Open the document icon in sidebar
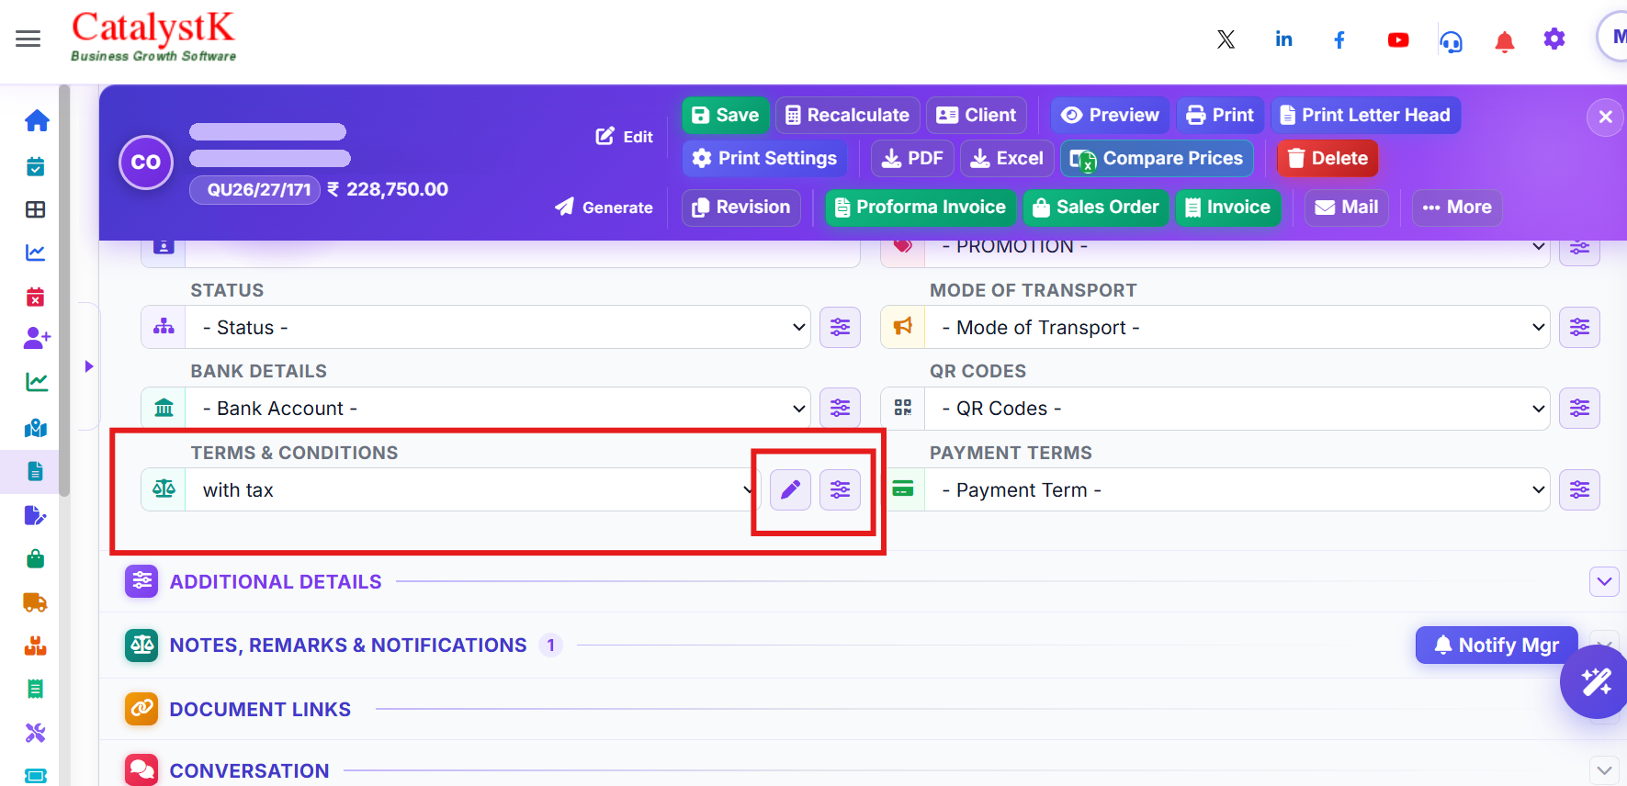 click(x=36, y=471)
